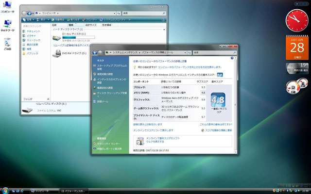The image size is (311, 194).
Task: Click the removable disk icon in details pane
Action: coord(27,110)
